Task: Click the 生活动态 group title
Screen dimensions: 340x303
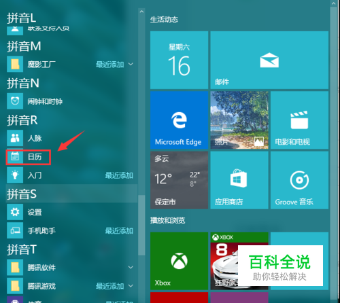Action: 164,20
